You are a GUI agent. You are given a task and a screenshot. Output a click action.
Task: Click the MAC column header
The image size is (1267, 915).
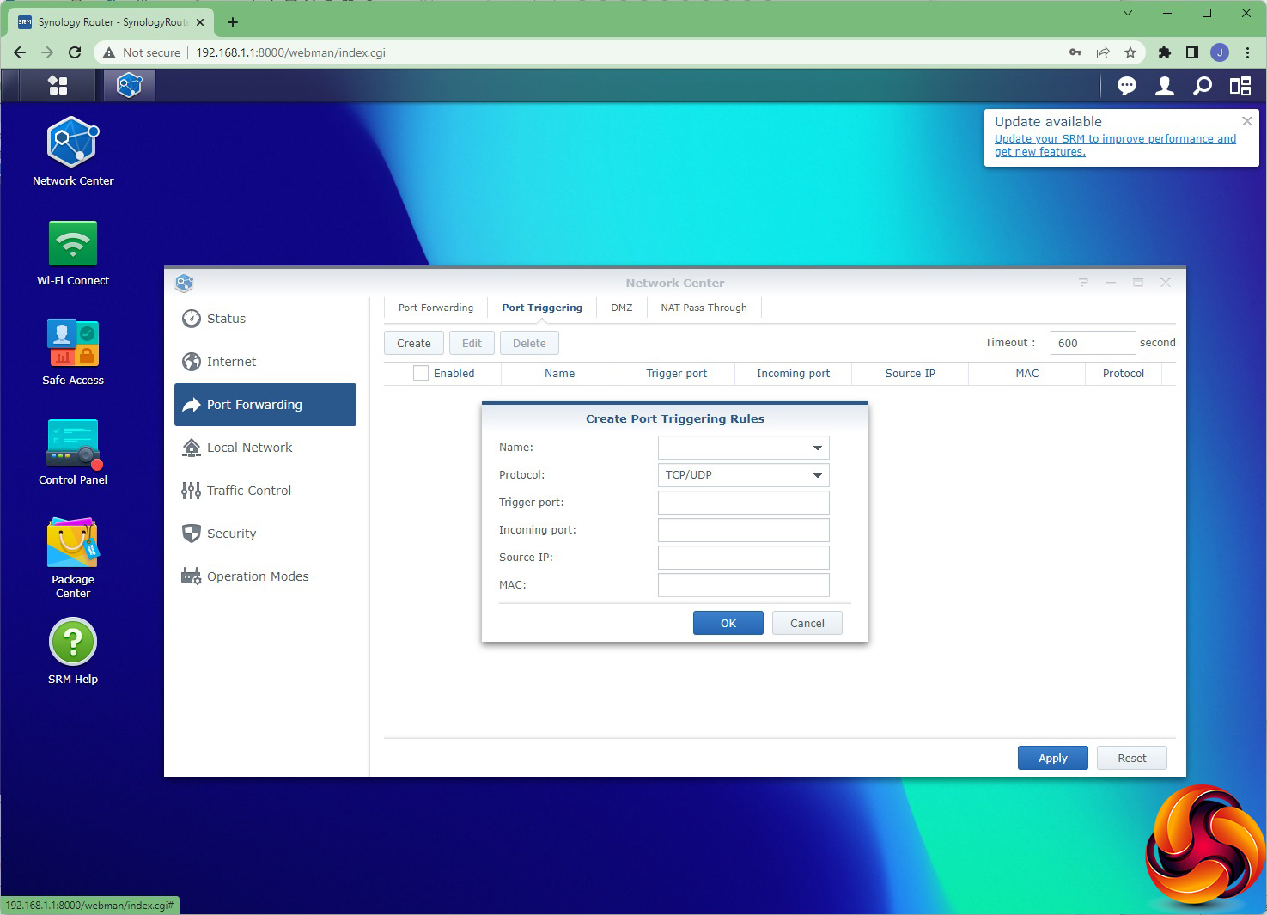[1026, 373]
